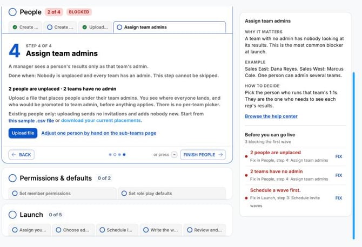Screen dimensions: 362x247
Task: Jump to step three pagination dot
Action: coord(119,155)
